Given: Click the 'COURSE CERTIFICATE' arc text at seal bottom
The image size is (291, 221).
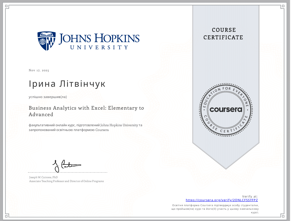Looking at the screenshot, I should [226, 130].
